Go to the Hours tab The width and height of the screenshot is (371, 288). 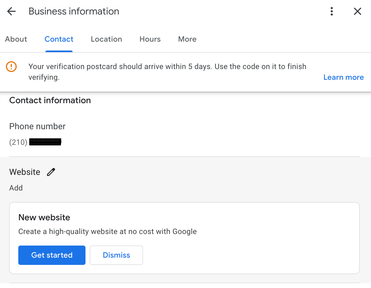pos(150,39)
